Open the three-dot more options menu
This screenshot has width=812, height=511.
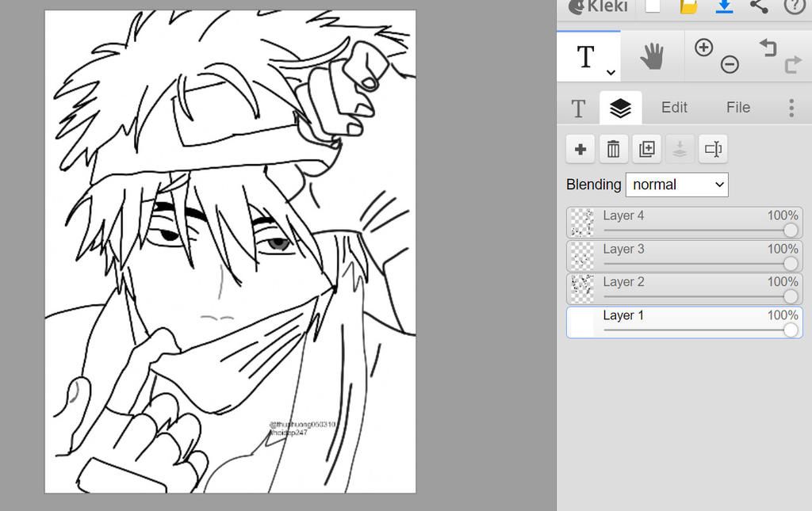(x=791, y=108)
